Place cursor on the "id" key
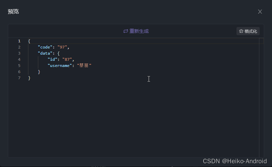Screen dimensions: 272x167 coord(52,59)
